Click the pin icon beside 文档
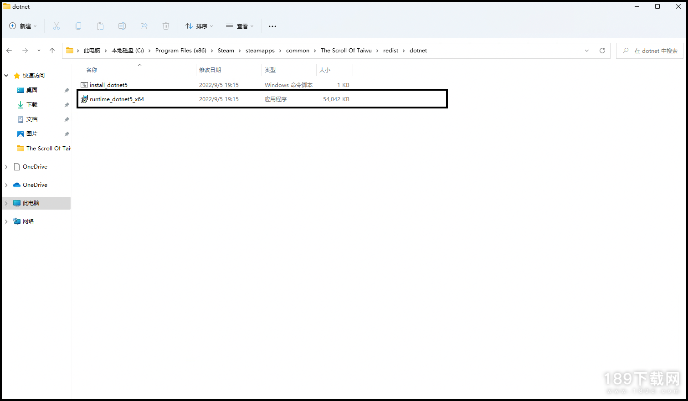This screenshot has width=688, height=401. (x=67, y=119)
